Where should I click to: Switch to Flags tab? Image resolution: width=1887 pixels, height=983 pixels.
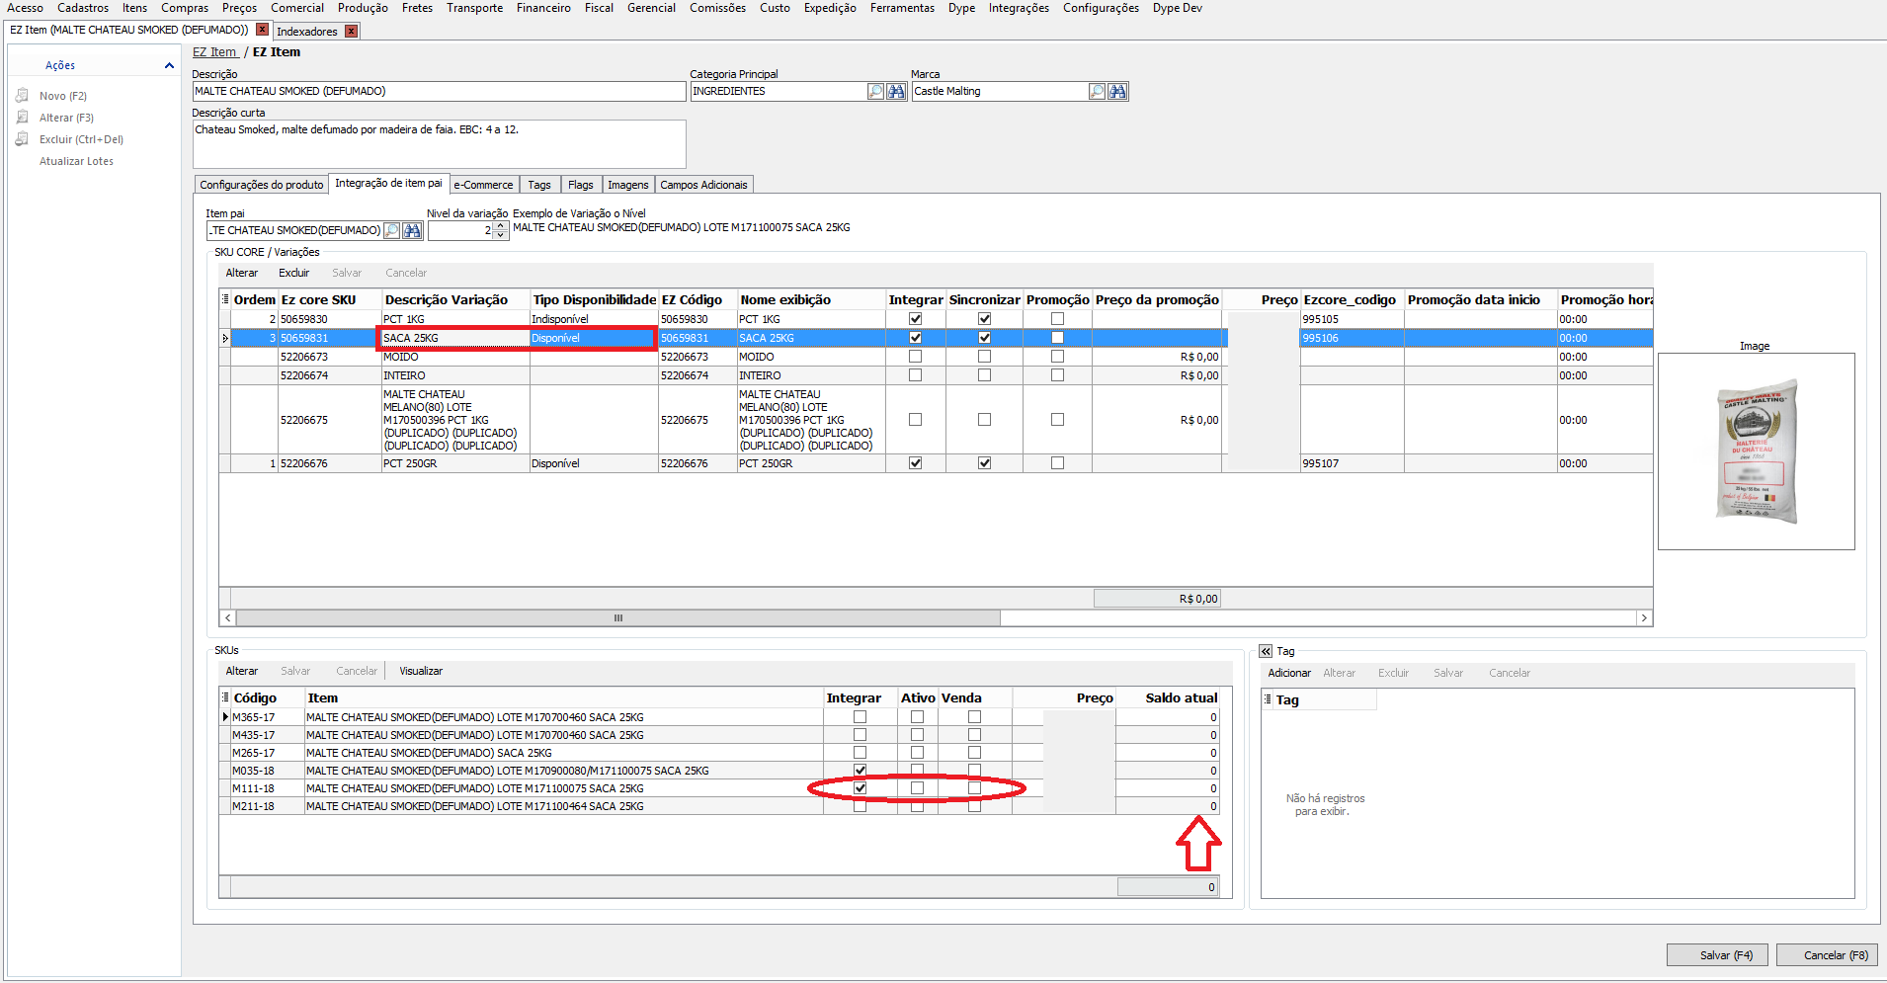(x=581, y=185)
